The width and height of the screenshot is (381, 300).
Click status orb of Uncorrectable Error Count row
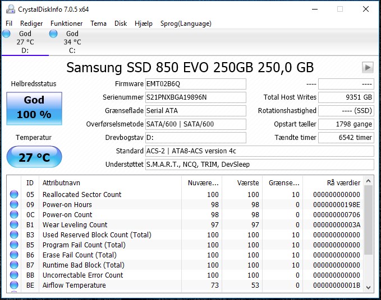click(14, 275)
